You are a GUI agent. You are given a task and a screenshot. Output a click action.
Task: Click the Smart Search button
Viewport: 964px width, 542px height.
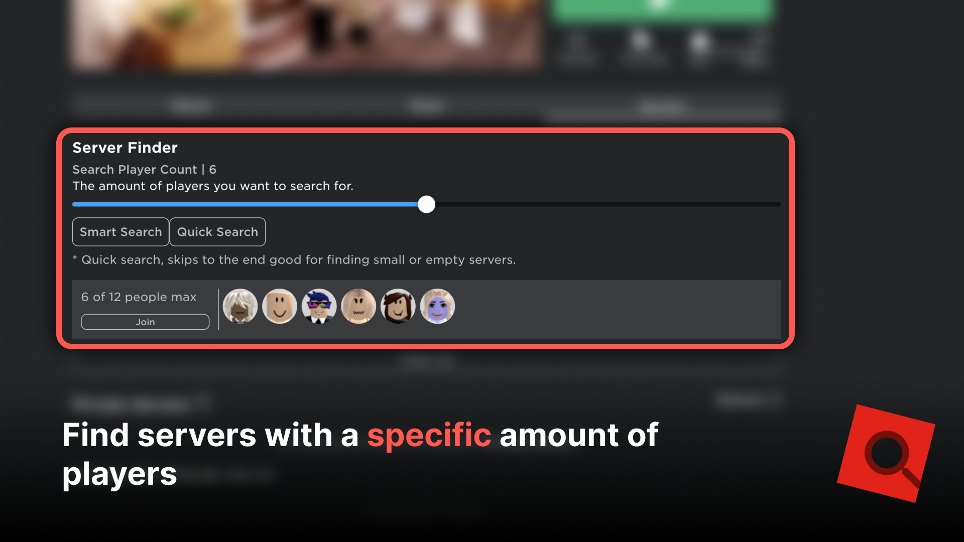(120, 232)
